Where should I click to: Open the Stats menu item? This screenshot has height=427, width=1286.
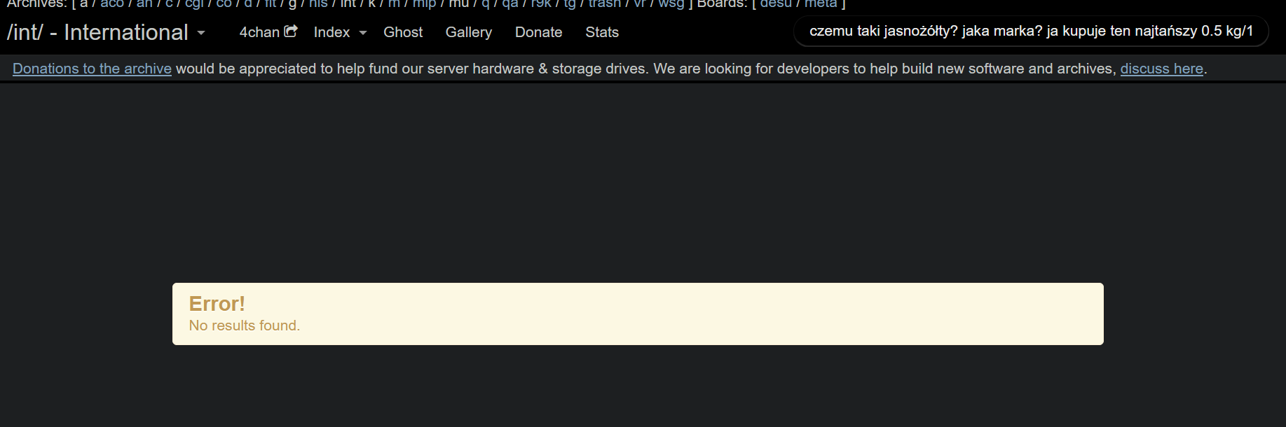[602, 32]
